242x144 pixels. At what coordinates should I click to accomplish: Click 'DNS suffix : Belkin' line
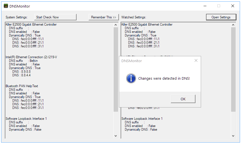[x=23, y=61]
